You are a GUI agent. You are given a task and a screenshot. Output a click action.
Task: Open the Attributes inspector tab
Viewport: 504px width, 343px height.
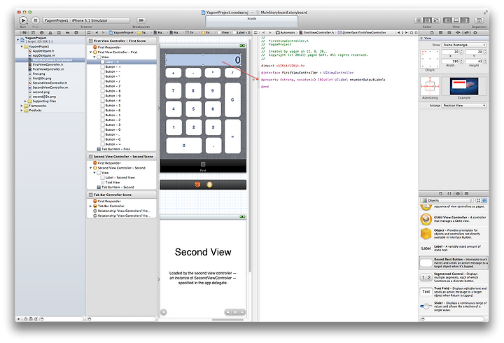pos(458,32)
